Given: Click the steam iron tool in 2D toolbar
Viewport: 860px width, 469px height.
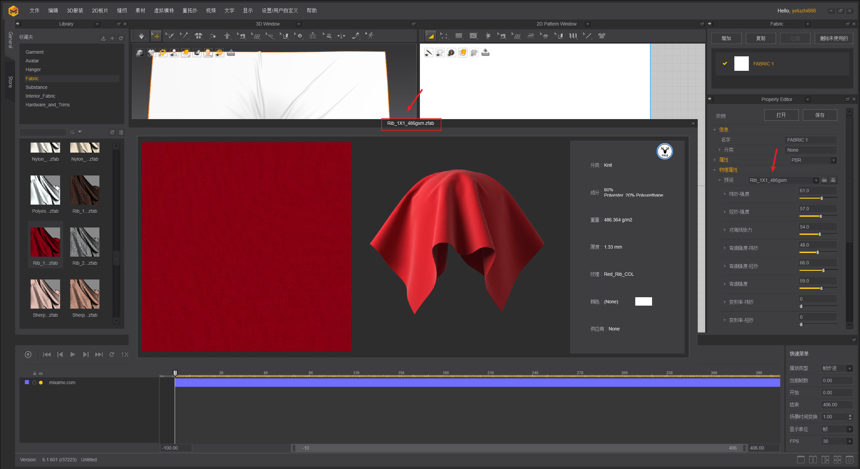Looking at the screenshot, I should (530, 36).
